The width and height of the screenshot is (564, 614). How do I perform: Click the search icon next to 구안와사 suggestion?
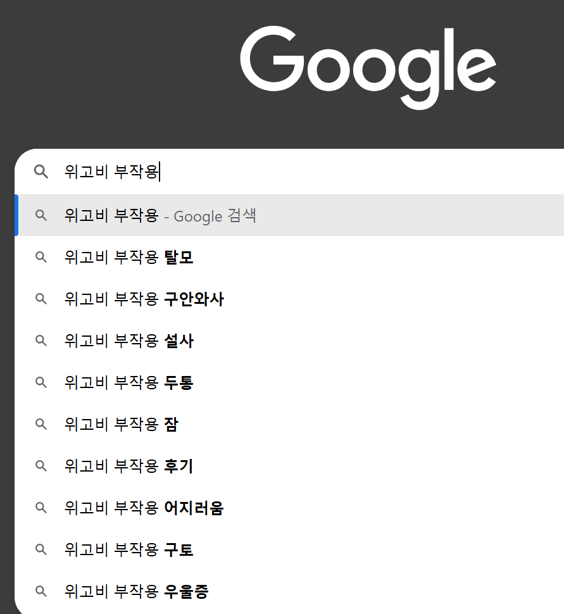(41, 299)
